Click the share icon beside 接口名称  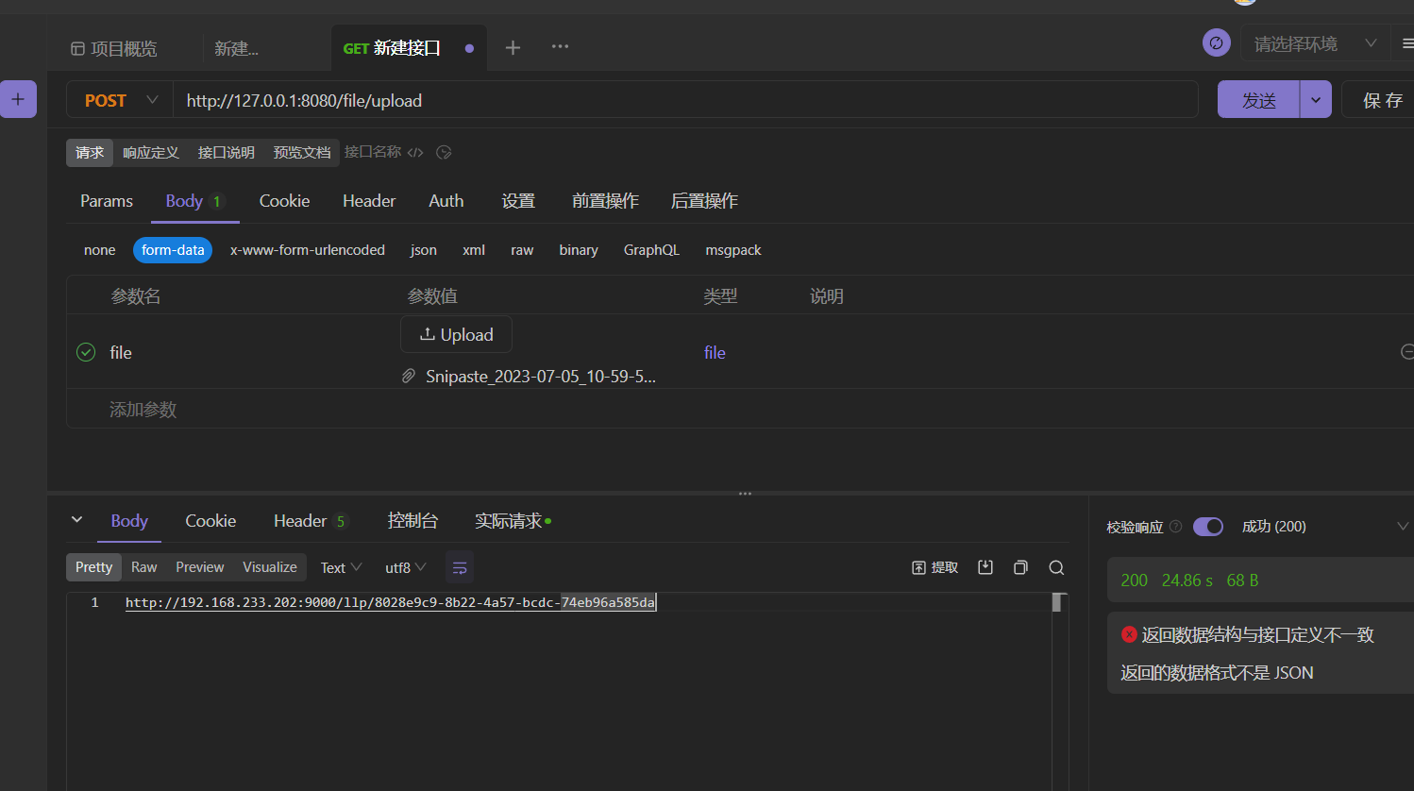point(444,152)
